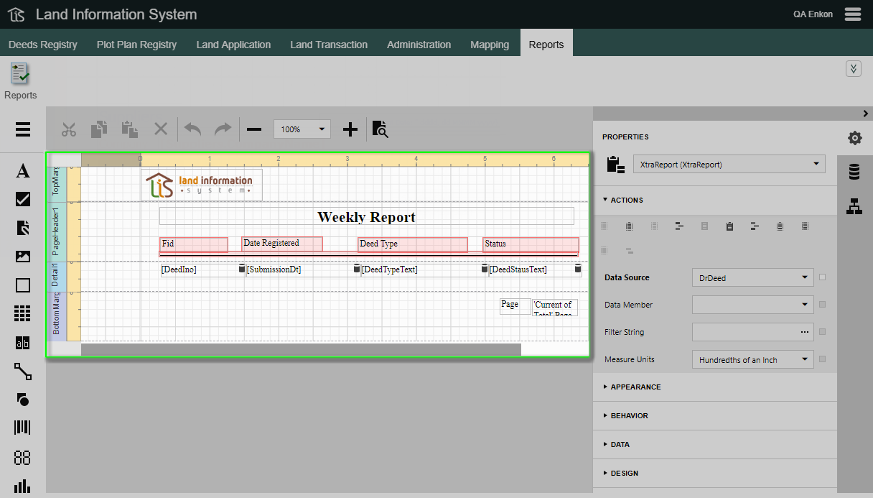Open the Field List database panel
873x498 pixels.
pos(854,172)
